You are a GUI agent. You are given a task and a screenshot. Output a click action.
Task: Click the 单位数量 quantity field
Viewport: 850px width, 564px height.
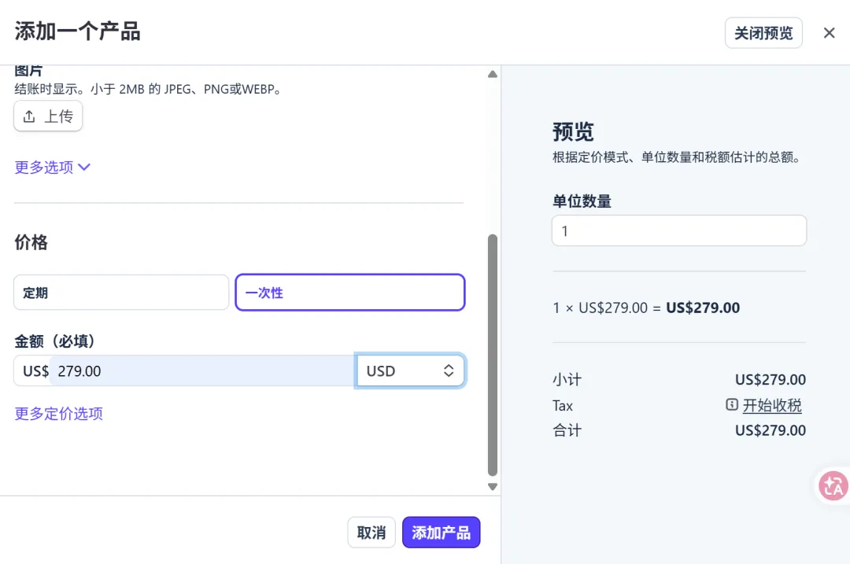click(x=678, y=231)
